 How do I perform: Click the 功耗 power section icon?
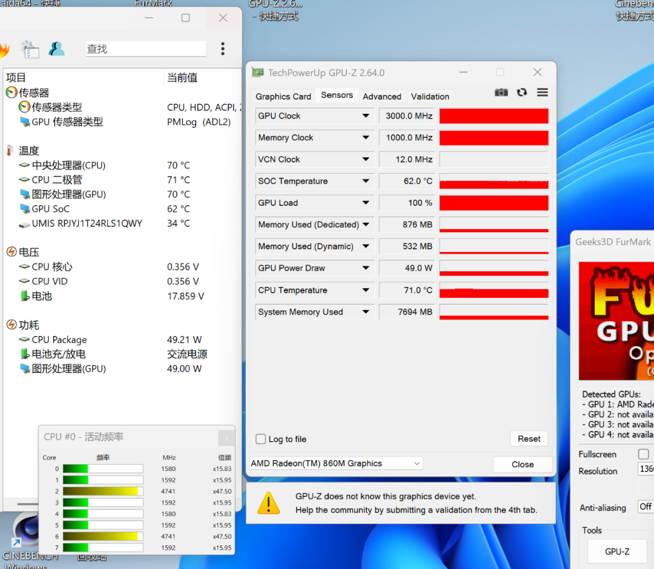point(12,324)
